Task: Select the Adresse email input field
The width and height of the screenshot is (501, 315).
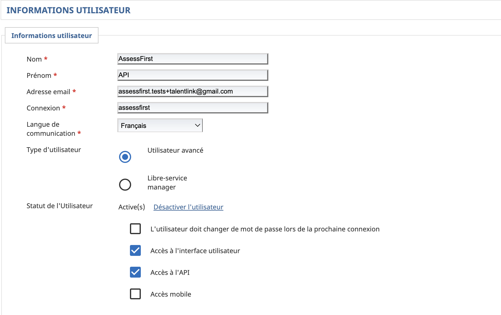Action: [192, 91]
